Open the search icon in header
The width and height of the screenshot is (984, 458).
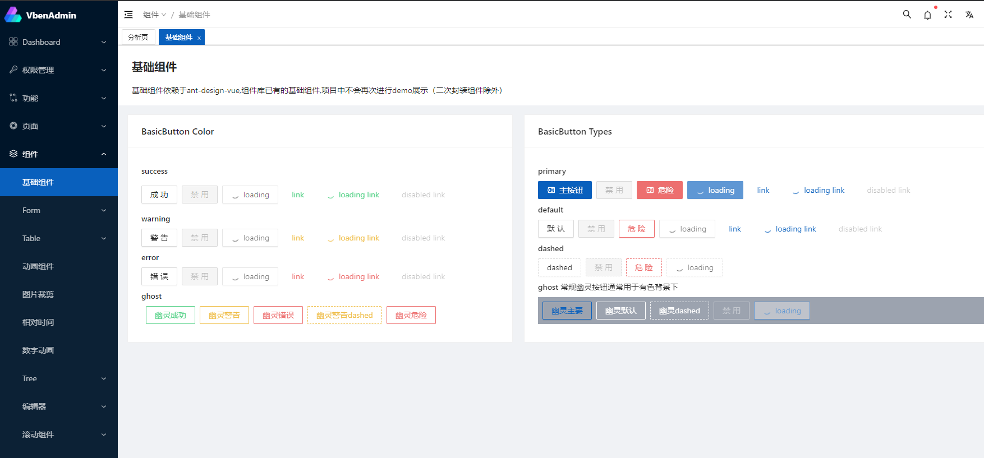[x=907, y=15]
